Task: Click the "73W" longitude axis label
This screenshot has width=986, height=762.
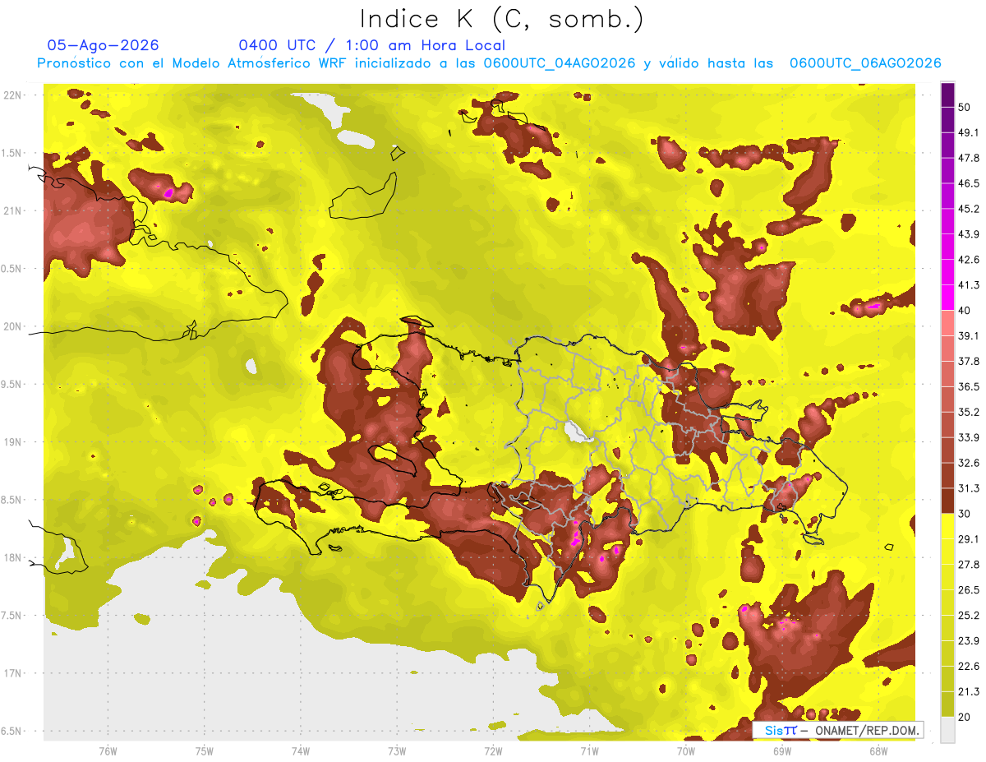Action: pyautogui.click(x=397, y=751)
